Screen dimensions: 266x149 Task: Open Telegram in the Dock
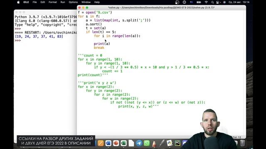coord(139,143)
